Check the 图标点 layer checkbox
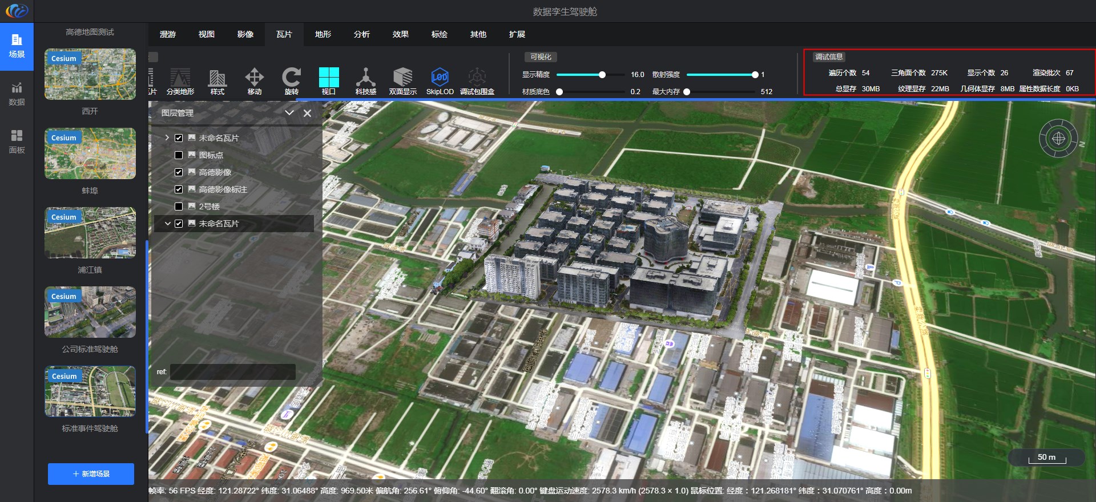 [179, 155]
